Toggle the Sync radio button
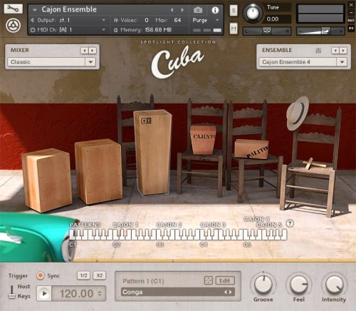This screenshot has width=356, height=311. pyautogui.click(x=41, y=275)
